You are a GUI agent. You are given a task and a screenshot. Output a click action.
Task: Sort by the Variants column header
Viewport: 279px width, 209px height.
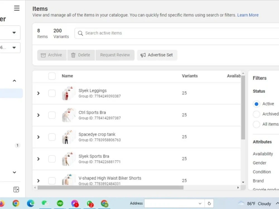(190, 76)
